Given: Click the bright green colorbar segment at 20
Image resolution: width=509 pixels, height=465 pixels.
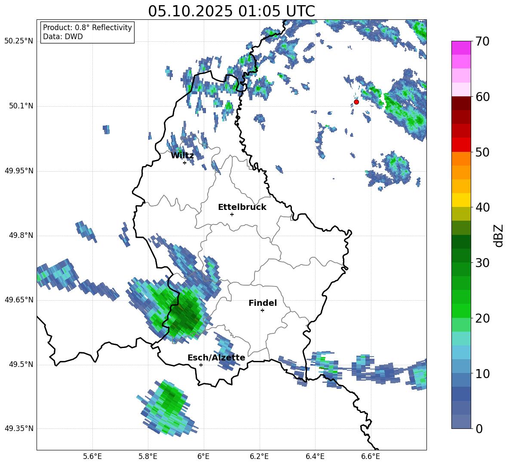Looking at the screenshot, I should tap(461, 311).
